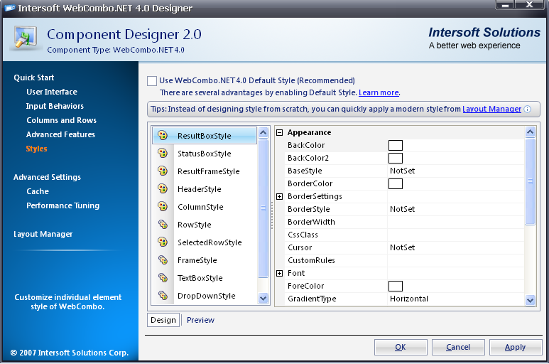Open the Learn more link
The width and height of the screenshot is (549, 364).
379,92
